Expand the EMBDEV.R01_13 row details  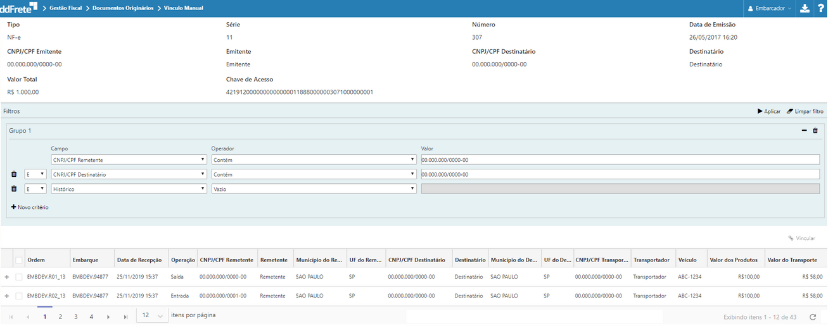click(7, 277)
